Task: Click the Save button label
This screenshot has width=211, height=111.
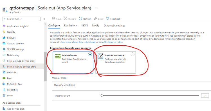Action: point(59,19)
